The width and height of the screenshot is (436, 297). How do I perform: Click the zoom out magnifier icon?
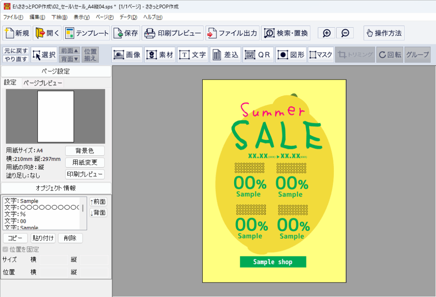[345, 33]
